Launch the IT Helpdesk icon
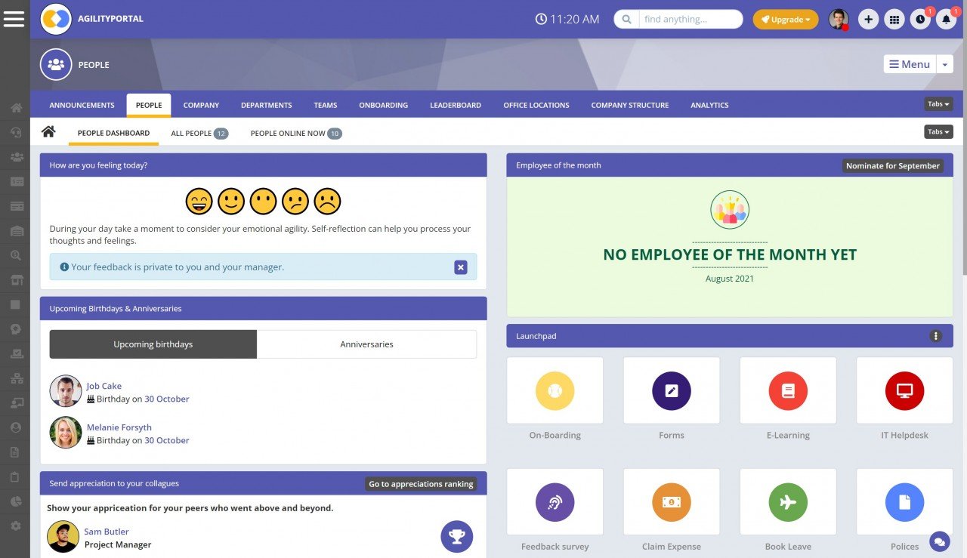 click(x=904, y=390)
